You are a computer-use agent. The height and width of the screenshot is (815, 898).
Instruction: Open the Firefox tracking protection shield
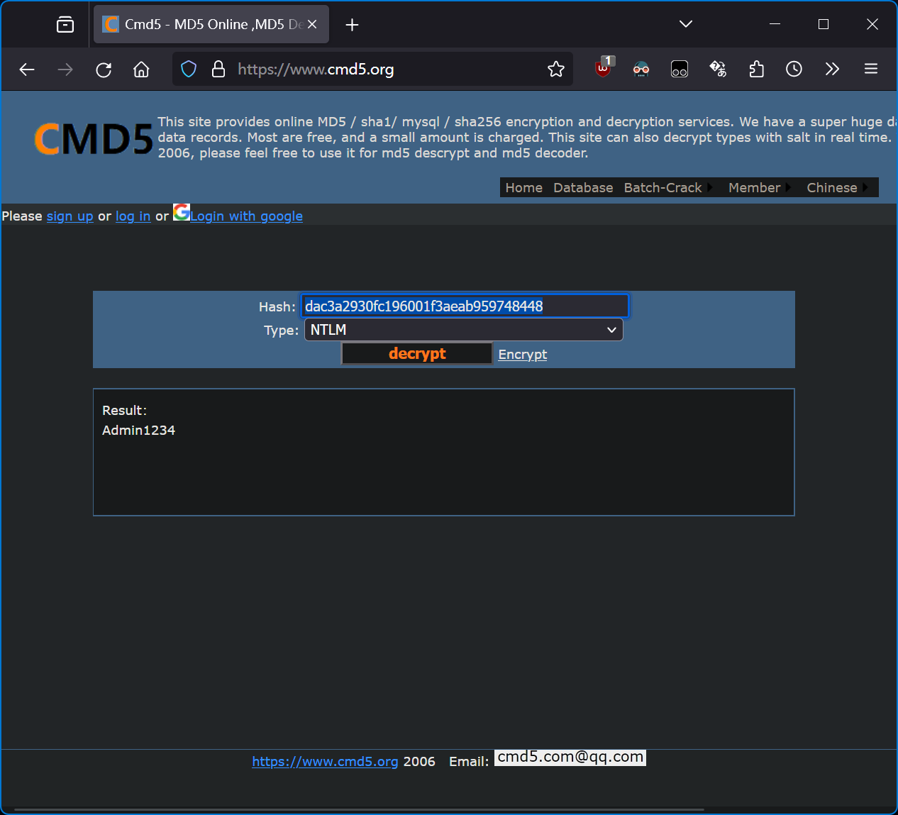coord(189,69)
